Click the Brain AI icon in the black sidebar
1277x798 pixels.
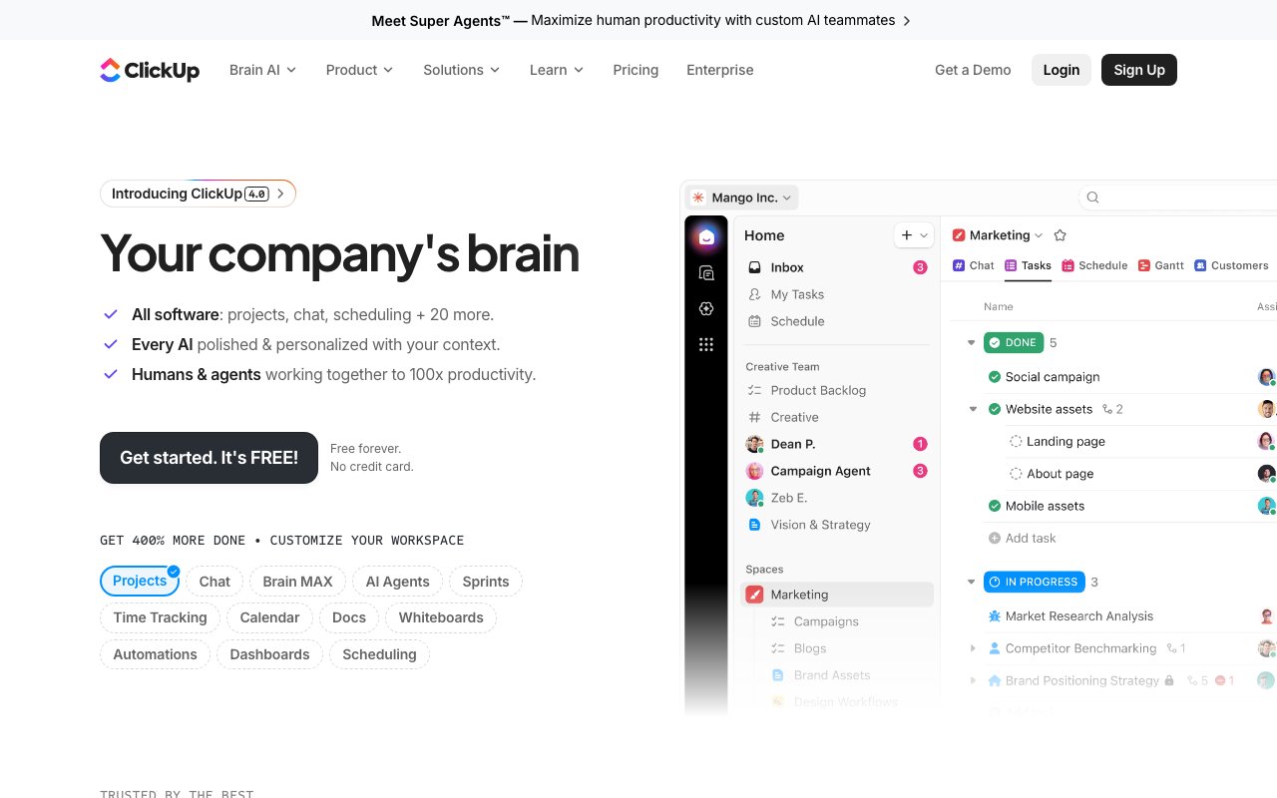point(706,309)
